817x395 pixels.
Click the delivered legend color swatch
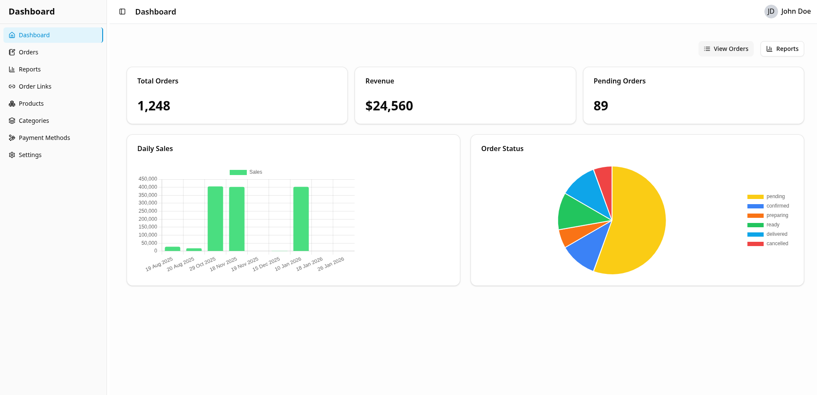point(755,234)
